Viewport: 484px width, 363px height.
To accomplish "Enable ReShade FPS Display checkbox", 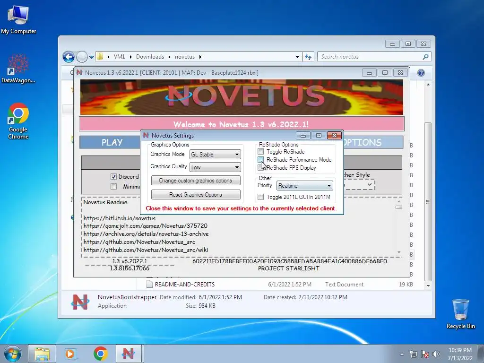I will click(260, 168).
